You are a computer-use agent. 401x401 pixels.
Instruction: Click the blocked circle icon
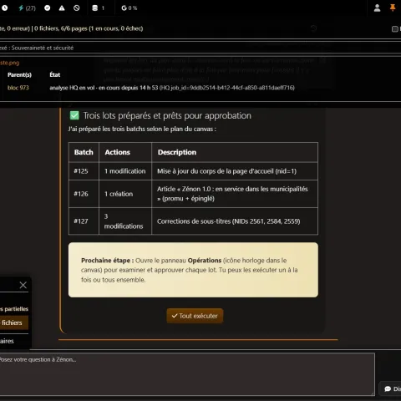point(77,8)
